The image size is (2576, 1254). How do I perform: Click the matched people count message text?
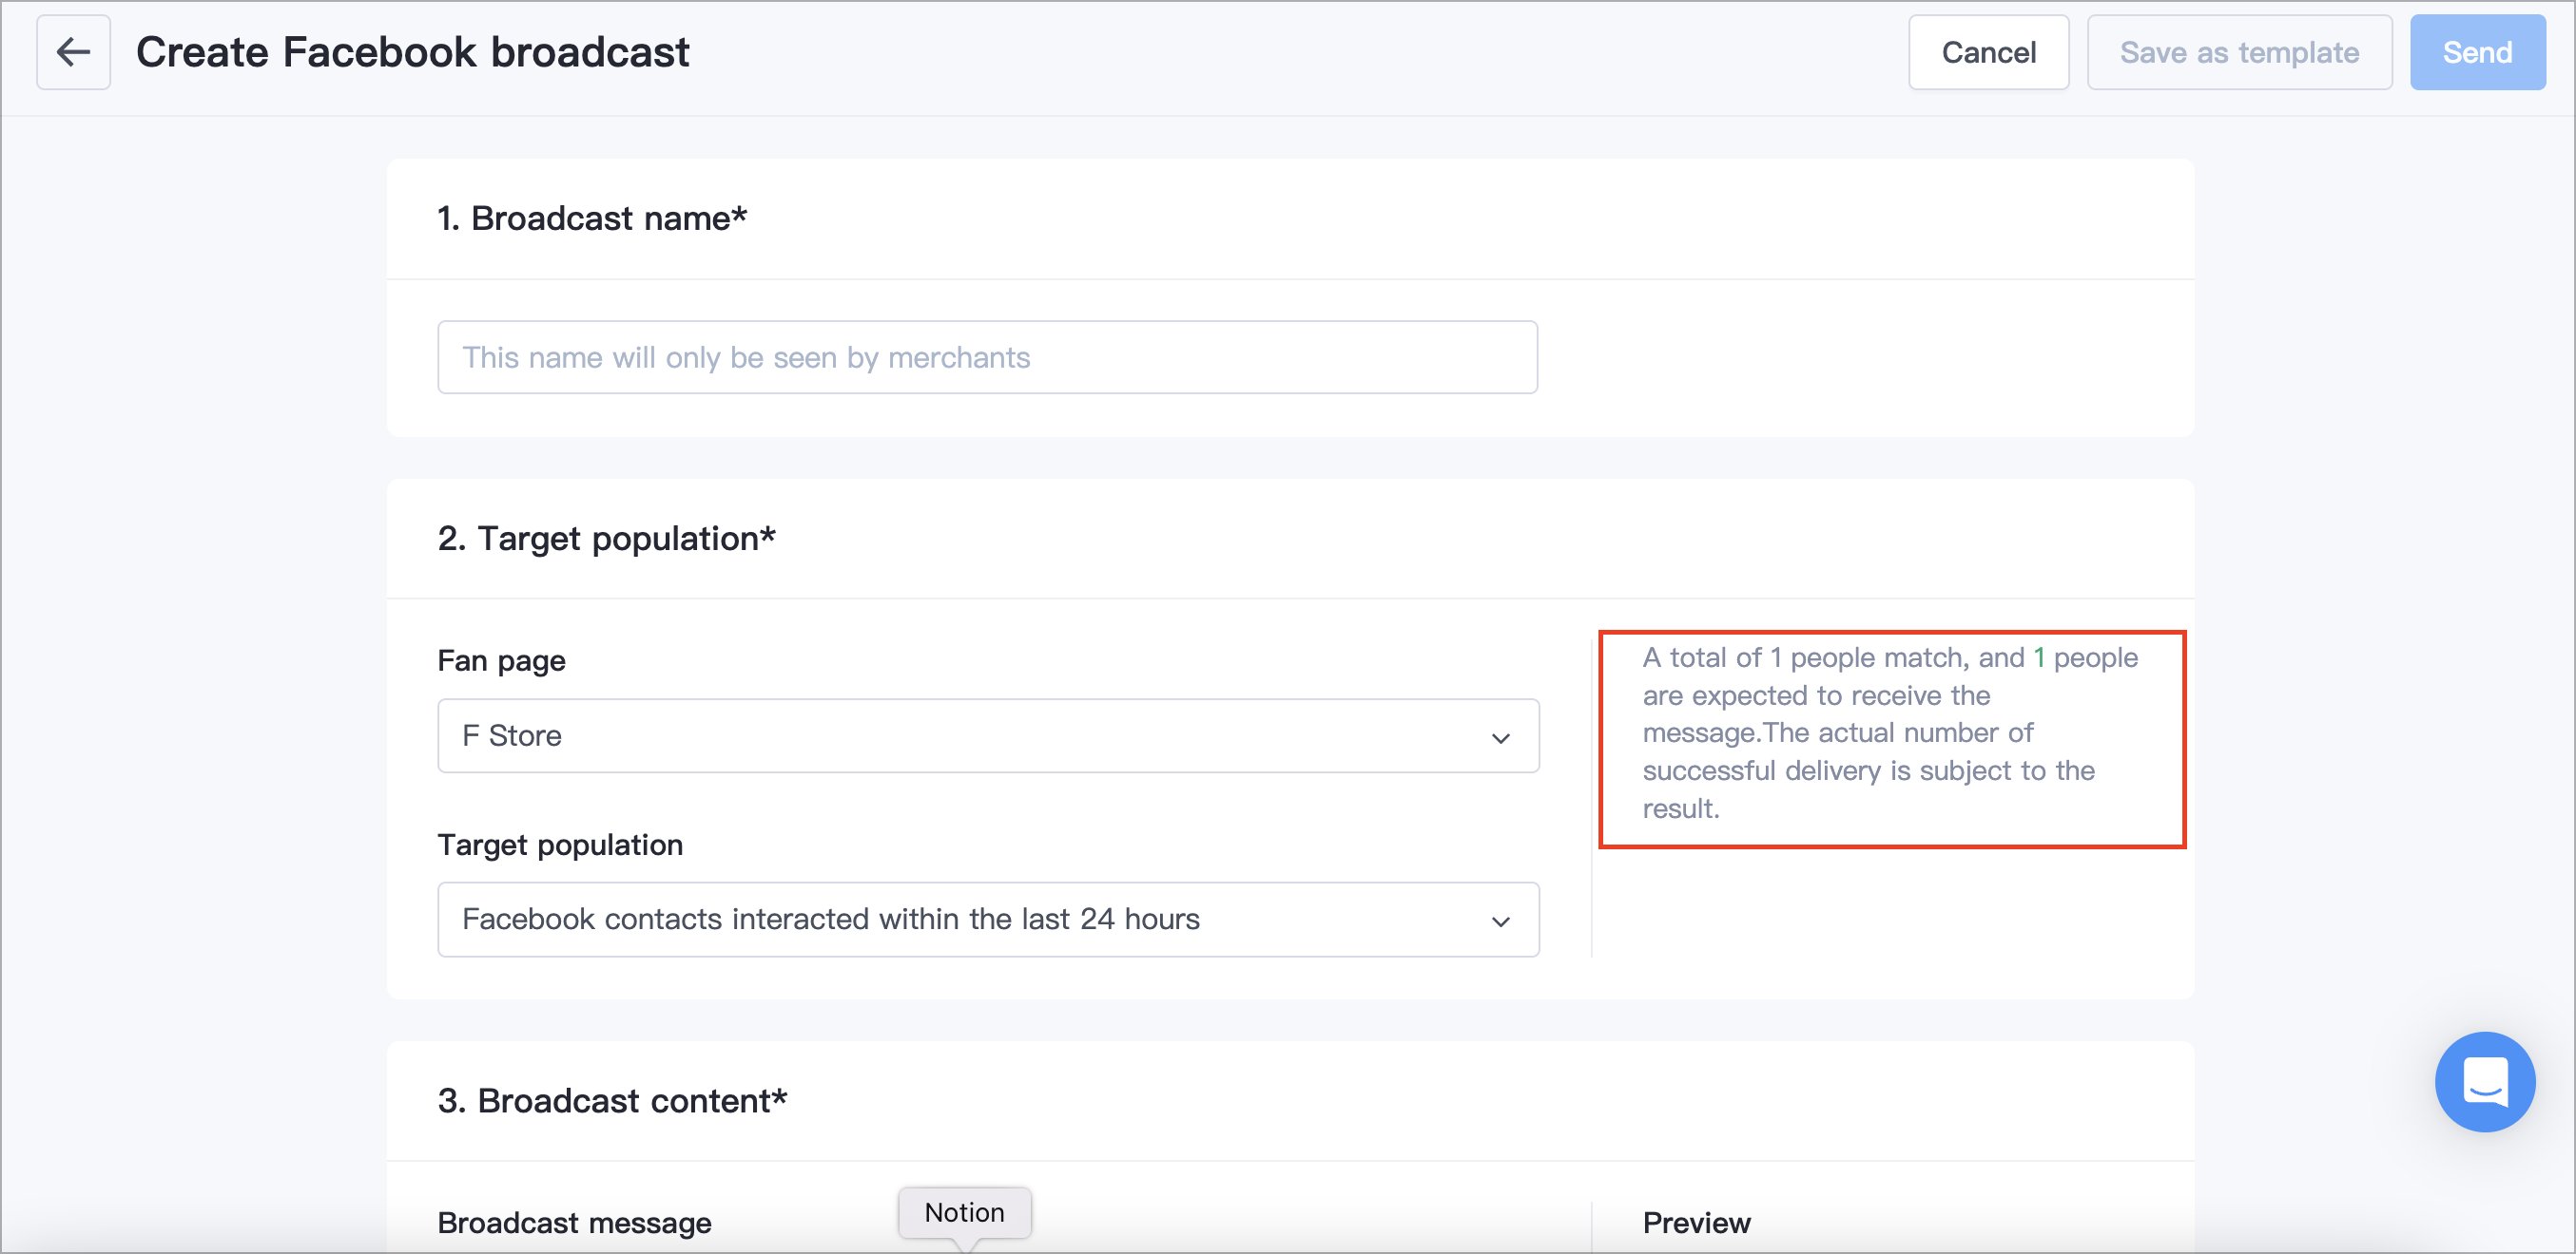1890,732
